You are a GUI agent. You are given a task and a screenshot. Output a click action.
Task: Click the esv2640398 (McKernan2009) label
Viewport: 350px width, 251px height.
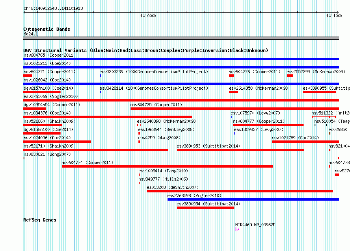click(166, 121)
